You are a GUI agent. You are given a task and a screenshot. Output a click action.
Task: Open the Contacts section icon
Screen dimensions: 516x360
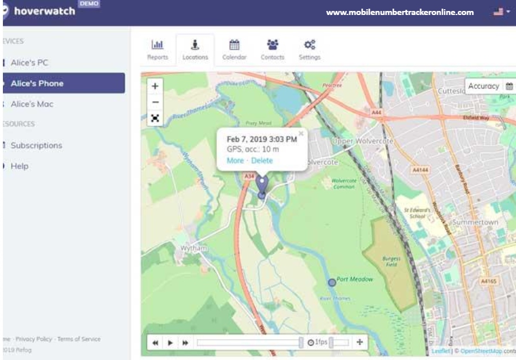272,50
